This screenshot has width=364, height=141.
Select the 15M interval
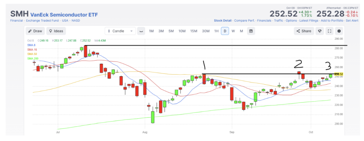194,31
